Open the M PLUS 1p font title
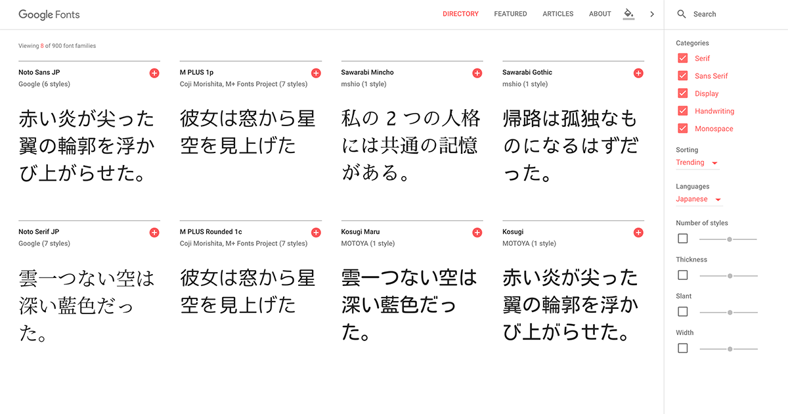This screenshot has width=788, height=414. coord(196,72)
